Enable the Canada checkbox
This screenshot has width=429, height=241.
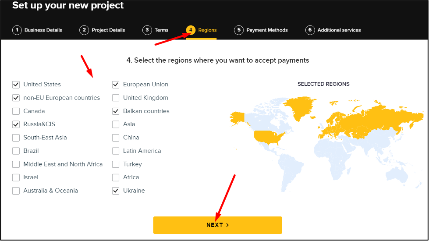click(x=16, y=111)
